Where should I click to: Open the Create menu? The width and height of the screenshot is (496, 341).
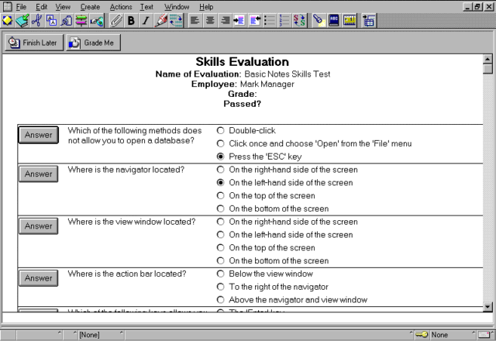pyautogui.click(x=90, y=7)
